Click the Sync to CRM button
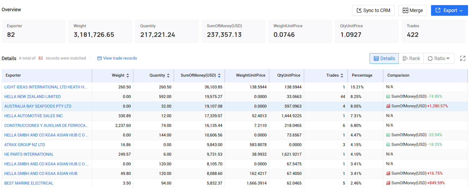Viewport: 471px width, 188px height. coord(373,10)
